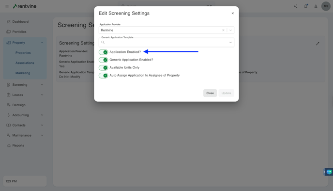This screenshot has height=191, width=333.
Task: Open the hamburger menu icon
Action: (x=7, y=6)
